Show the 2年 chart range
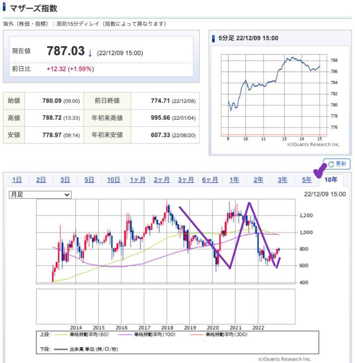 pos(258,180)
